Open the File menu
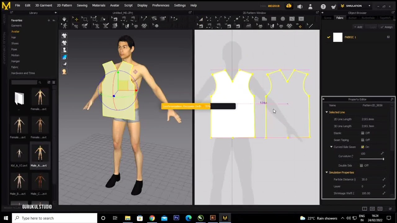The height and width of the screenshot is (223, 397). point(17,5)
